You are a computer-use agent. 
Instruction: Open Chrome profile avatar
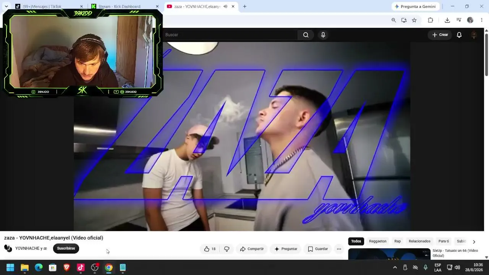click(x=470, y=20)
